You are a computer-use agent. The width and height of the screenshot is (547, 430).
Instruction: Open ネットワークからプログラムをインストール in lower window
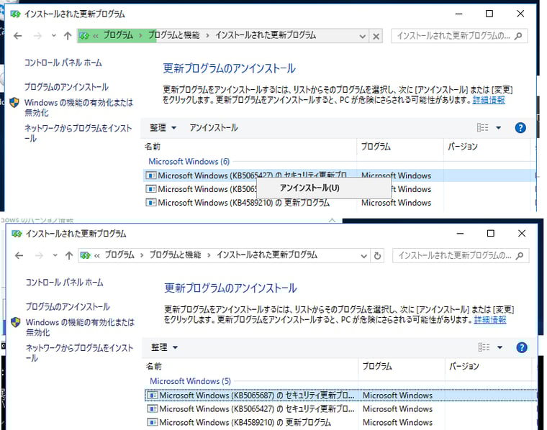pyautogui.click(x=79, y=353)
